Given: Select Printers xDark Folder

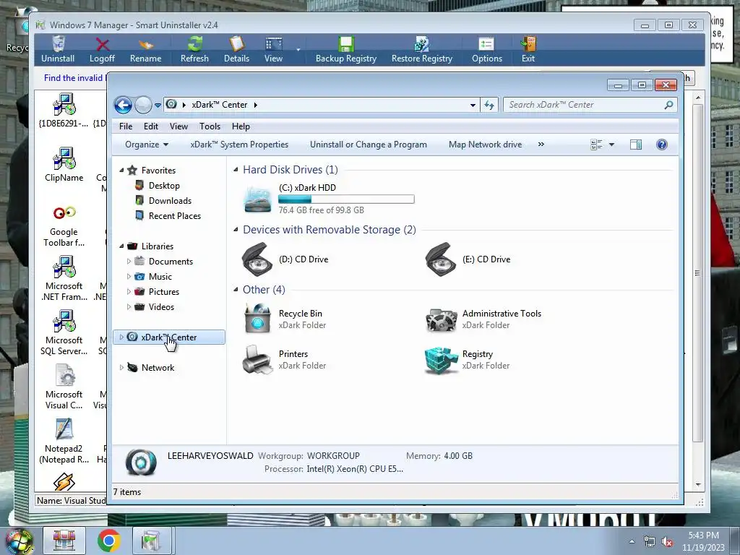Looking at the screenshot, I should 283,360.
